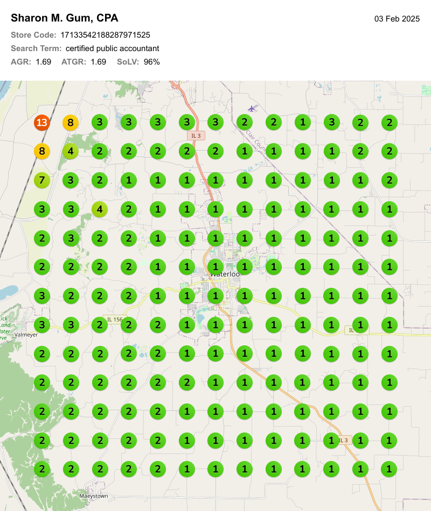431x511 pixels.
Task: Click the report date 03 Feb 2025
Action: point(397,19)
